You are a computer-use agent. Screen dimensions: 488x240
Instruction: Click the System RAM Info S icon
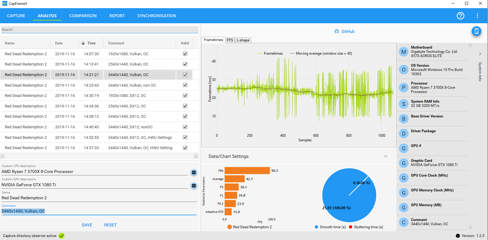coord(404,104)
